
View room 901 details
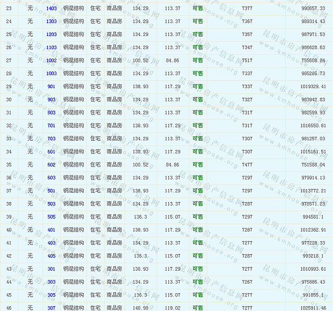52,86
